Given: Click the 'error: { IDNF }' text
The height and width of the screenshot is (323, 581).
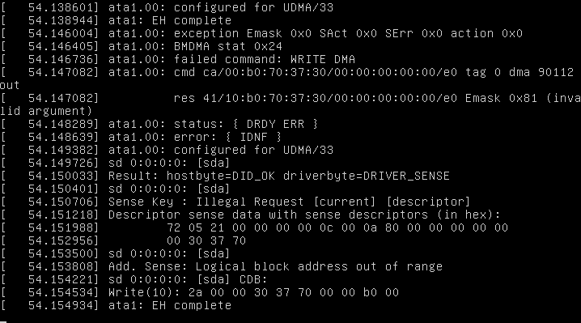Looking at the screenshot, I should [228, 137].
